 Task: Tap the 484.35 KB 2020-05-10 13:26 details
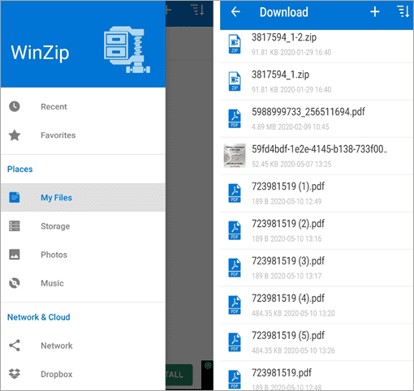pyautogui.click(x=293, y=350)
